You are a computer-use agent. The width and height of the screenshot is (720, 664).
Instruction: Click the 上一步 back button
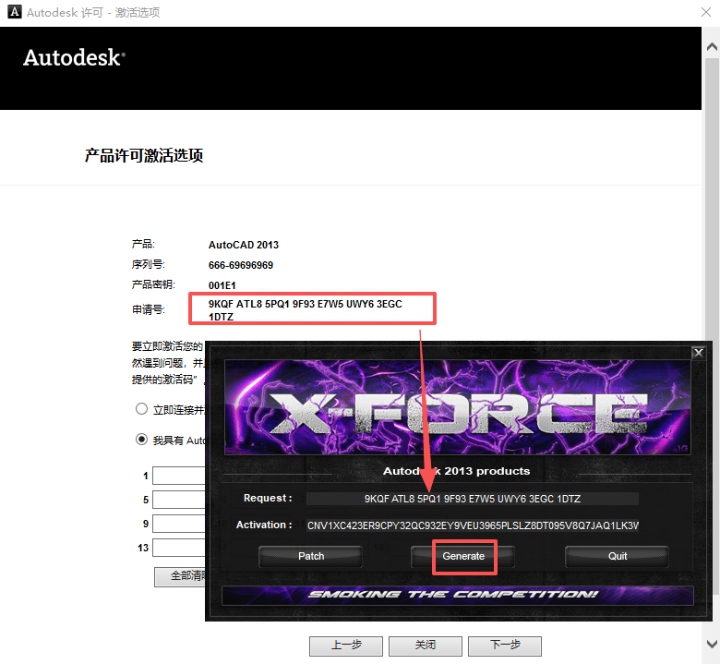346,646
